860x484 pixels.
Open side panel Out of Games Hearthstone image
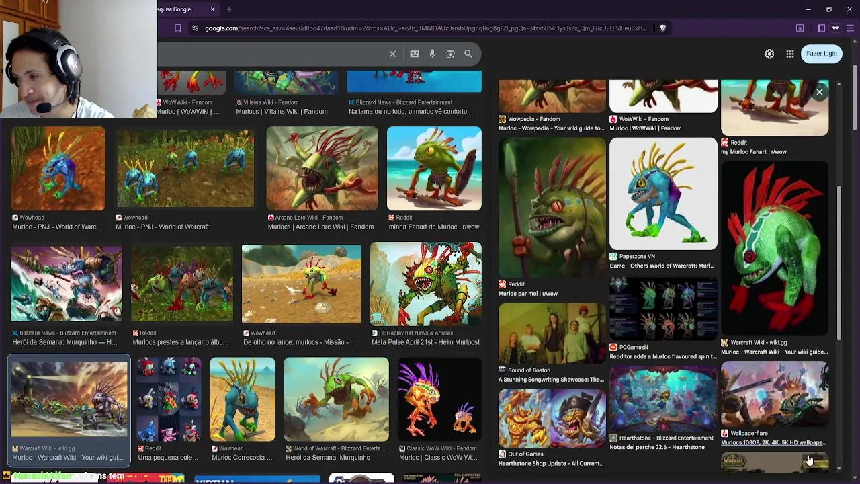pyautogui.click(x=552, y=418)
